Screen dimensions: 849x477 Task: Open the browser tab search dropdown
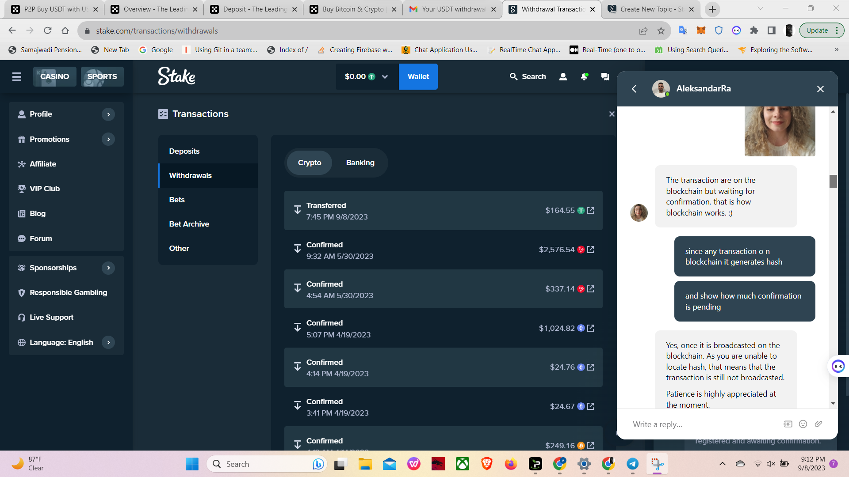click(760, 9)
